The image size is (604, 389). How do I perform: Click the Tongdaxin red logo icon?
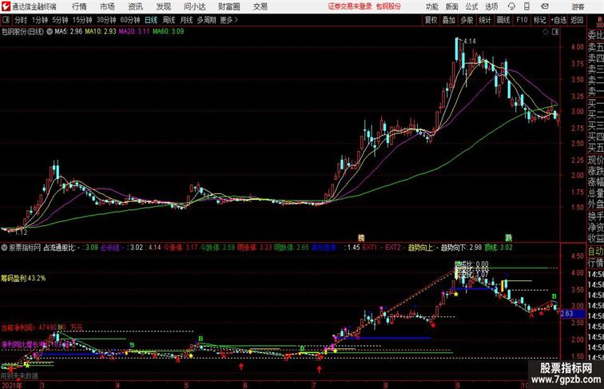6,6
